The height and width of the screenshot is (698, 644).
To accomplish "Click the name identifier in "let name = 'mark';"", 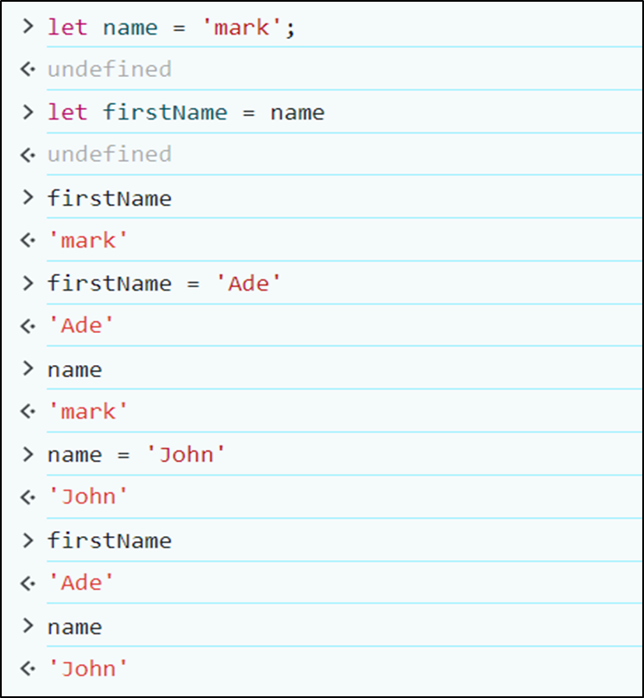I will tap(131, 27).
